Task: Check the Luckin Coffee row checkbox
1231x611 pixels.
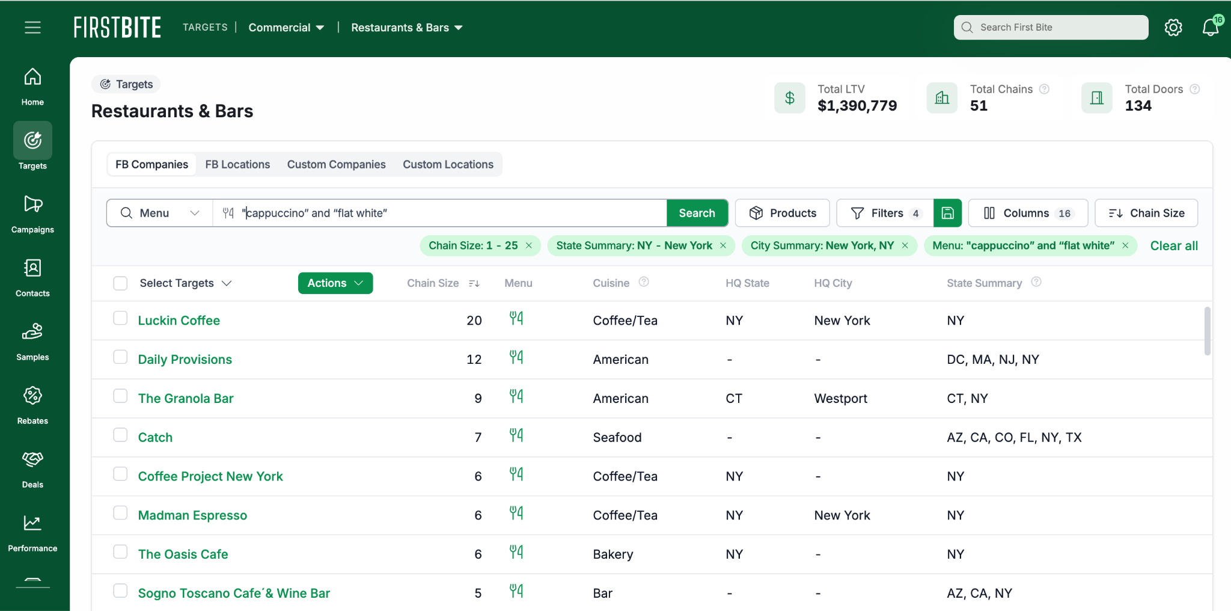Action: pos(120,318)
